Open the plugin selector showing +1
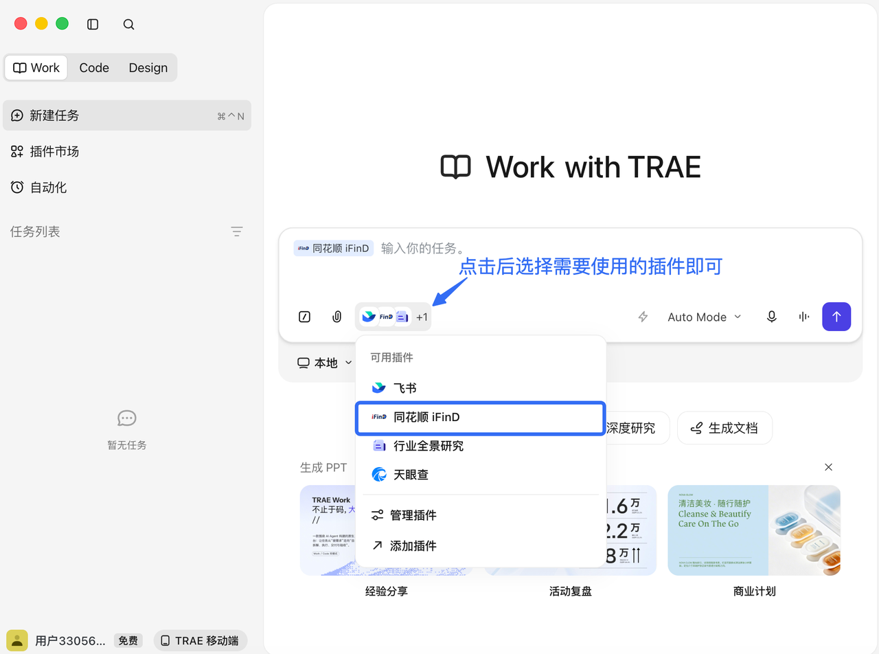The width and height of the screenshot is (879, 654). pyautogui.click(x=393, y=317)
